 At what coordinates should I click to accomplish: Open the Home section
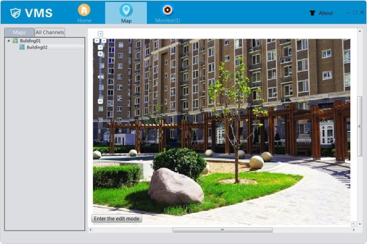pos(84,13)
